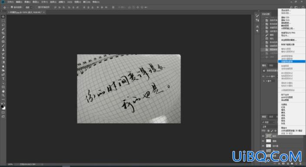
Task: Open the layer blend mode dropdown
Action: (x=269, y=127)
